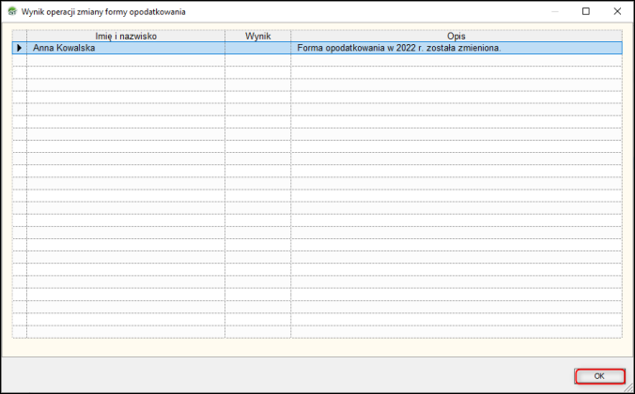Maximize the result window

pos(585,11)
